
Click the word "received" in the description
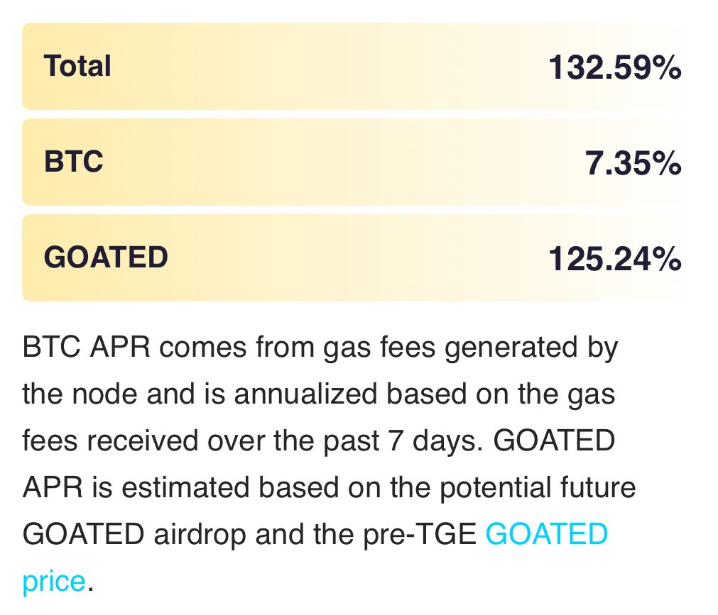coord(143,441)
